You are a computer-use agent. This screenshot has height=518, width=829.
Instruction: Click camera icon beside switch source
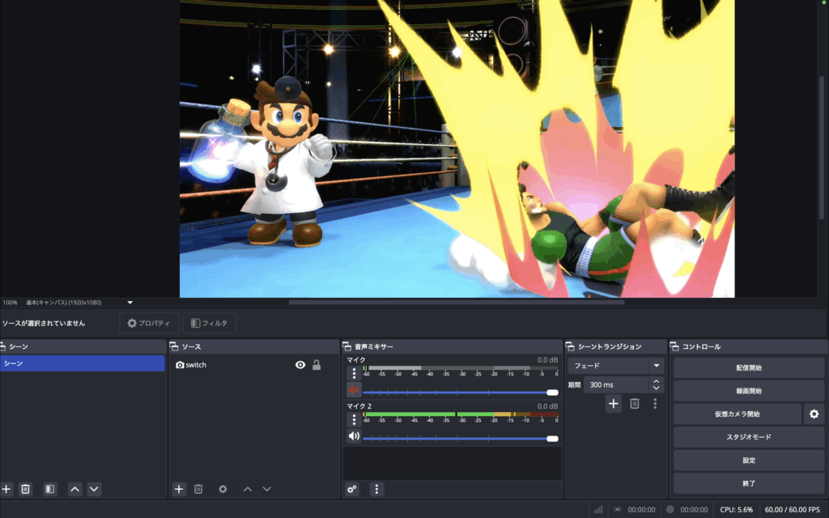click(x=180, y=365)
